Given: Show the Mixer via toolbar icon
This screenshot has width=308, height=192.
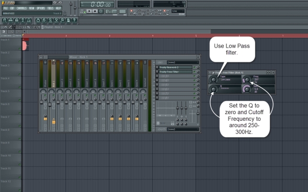Looking at the screenshot, I should pos(29,20).
